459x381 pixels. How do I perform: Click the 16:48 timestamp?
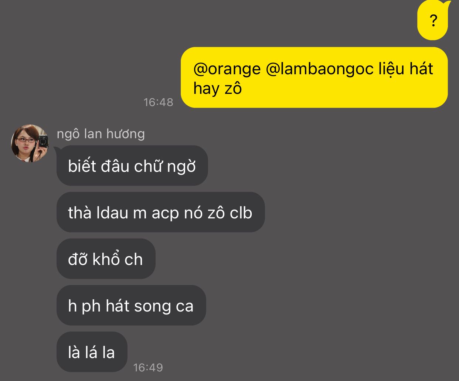158,102
